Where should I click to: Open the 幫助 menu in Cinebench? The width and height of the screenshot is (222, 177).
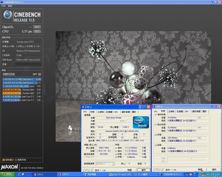[x=10, y=6]
